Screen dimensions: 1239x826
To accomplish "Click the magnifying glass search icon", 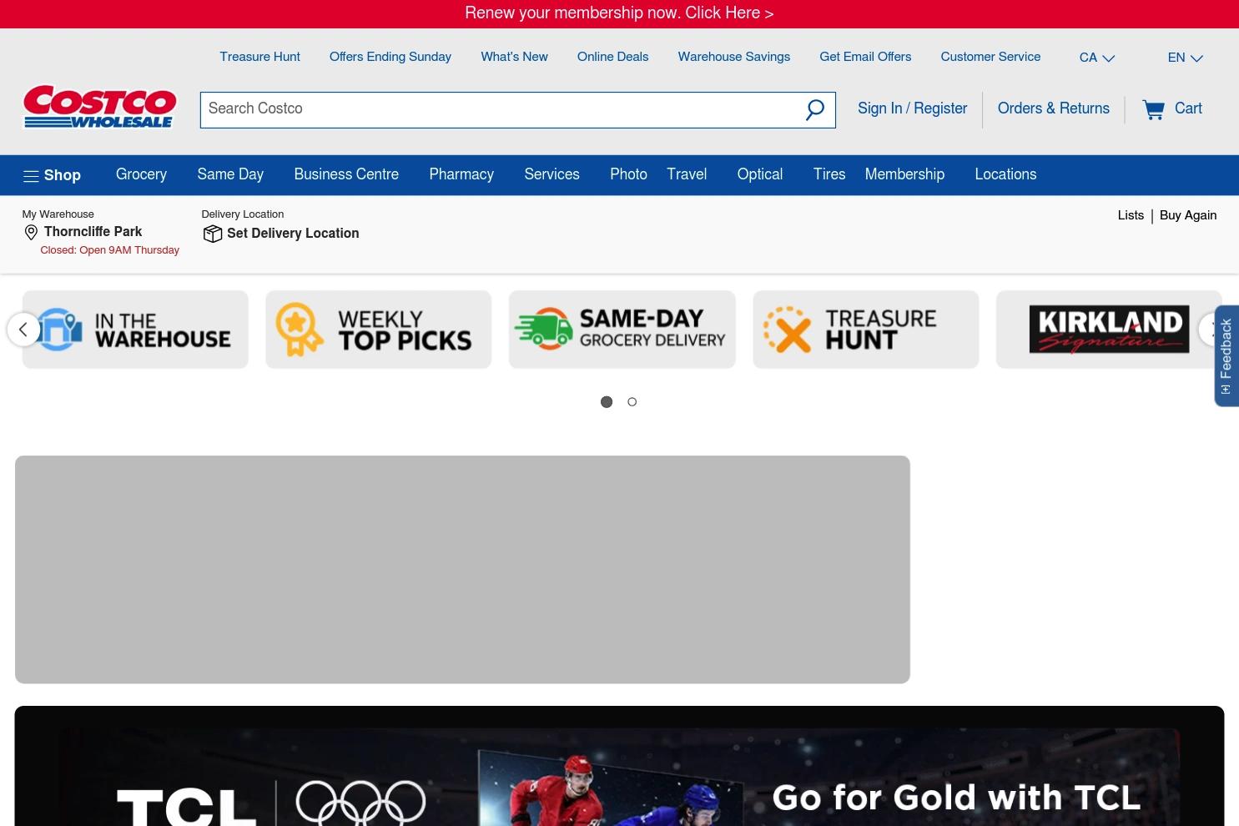I will point(815,109).
